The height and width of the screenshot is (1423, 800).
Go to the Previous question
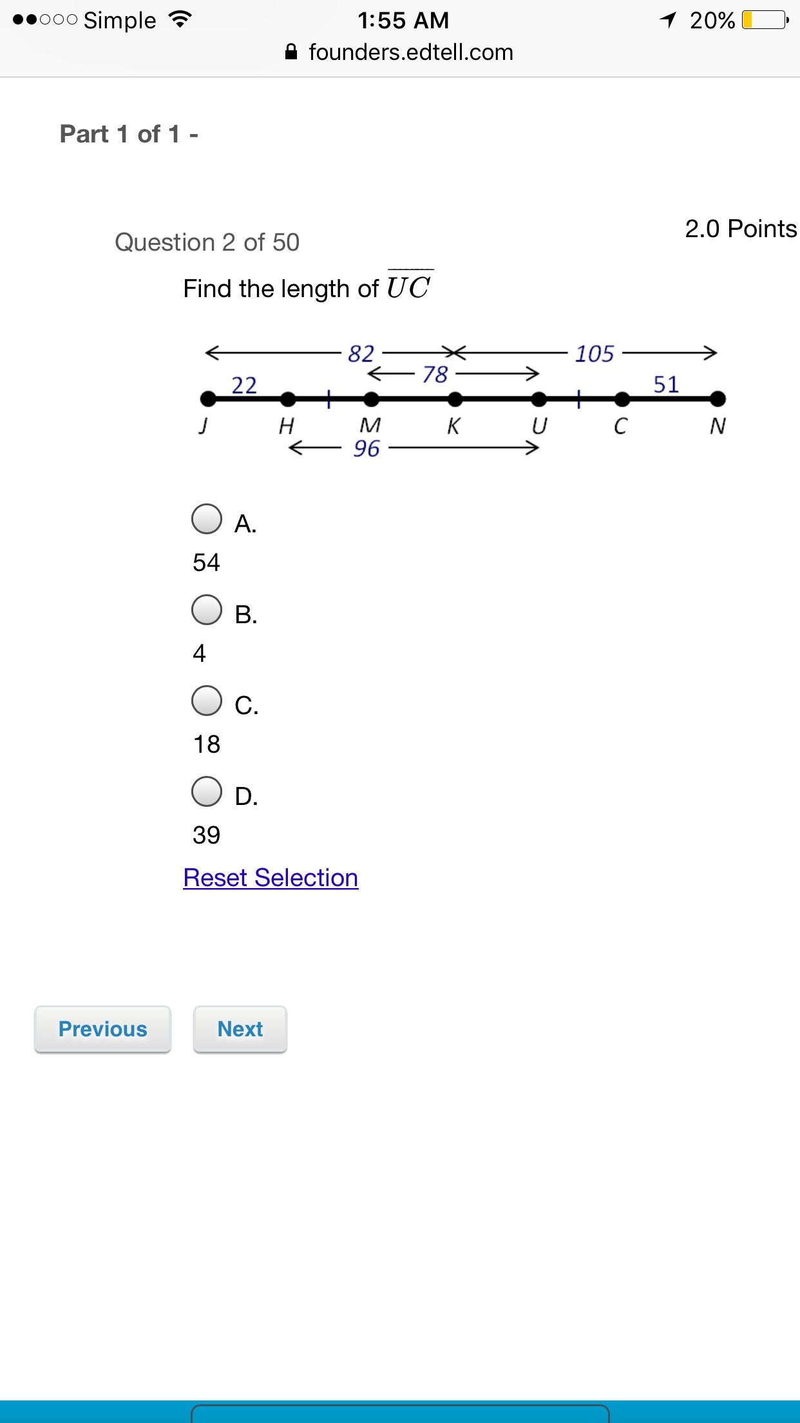click(x=103, y=1029)
